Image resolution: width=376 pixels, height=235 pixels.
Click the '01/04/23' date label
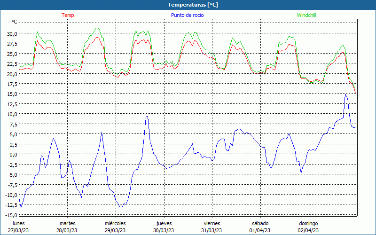click(260, 230)
